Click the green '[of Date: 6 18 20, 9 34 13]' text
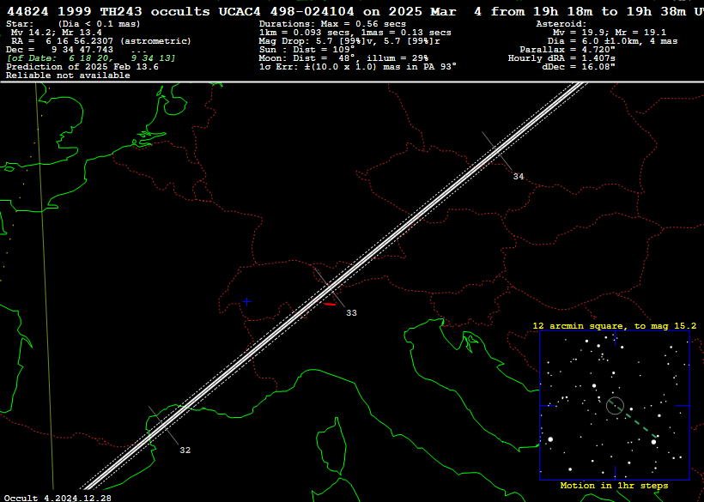Viewport: 704px width, 502px height. pyautogui.click(x=91, y=57)
